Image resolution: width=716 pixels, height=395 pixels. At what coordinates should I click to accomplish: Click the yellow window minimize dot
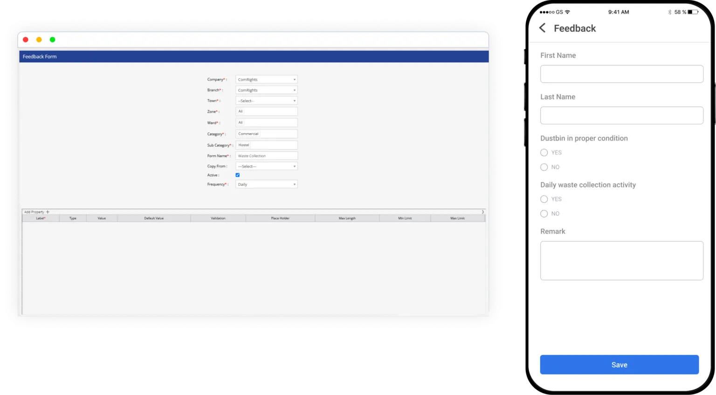(x=39, y=40)
